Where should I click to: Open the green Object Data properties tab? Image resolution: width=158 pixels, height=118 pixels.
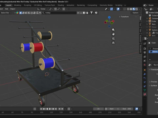point(145,90)
